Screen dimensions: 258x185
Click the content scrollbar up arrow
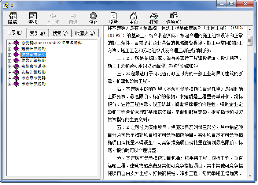pos(250,29)
